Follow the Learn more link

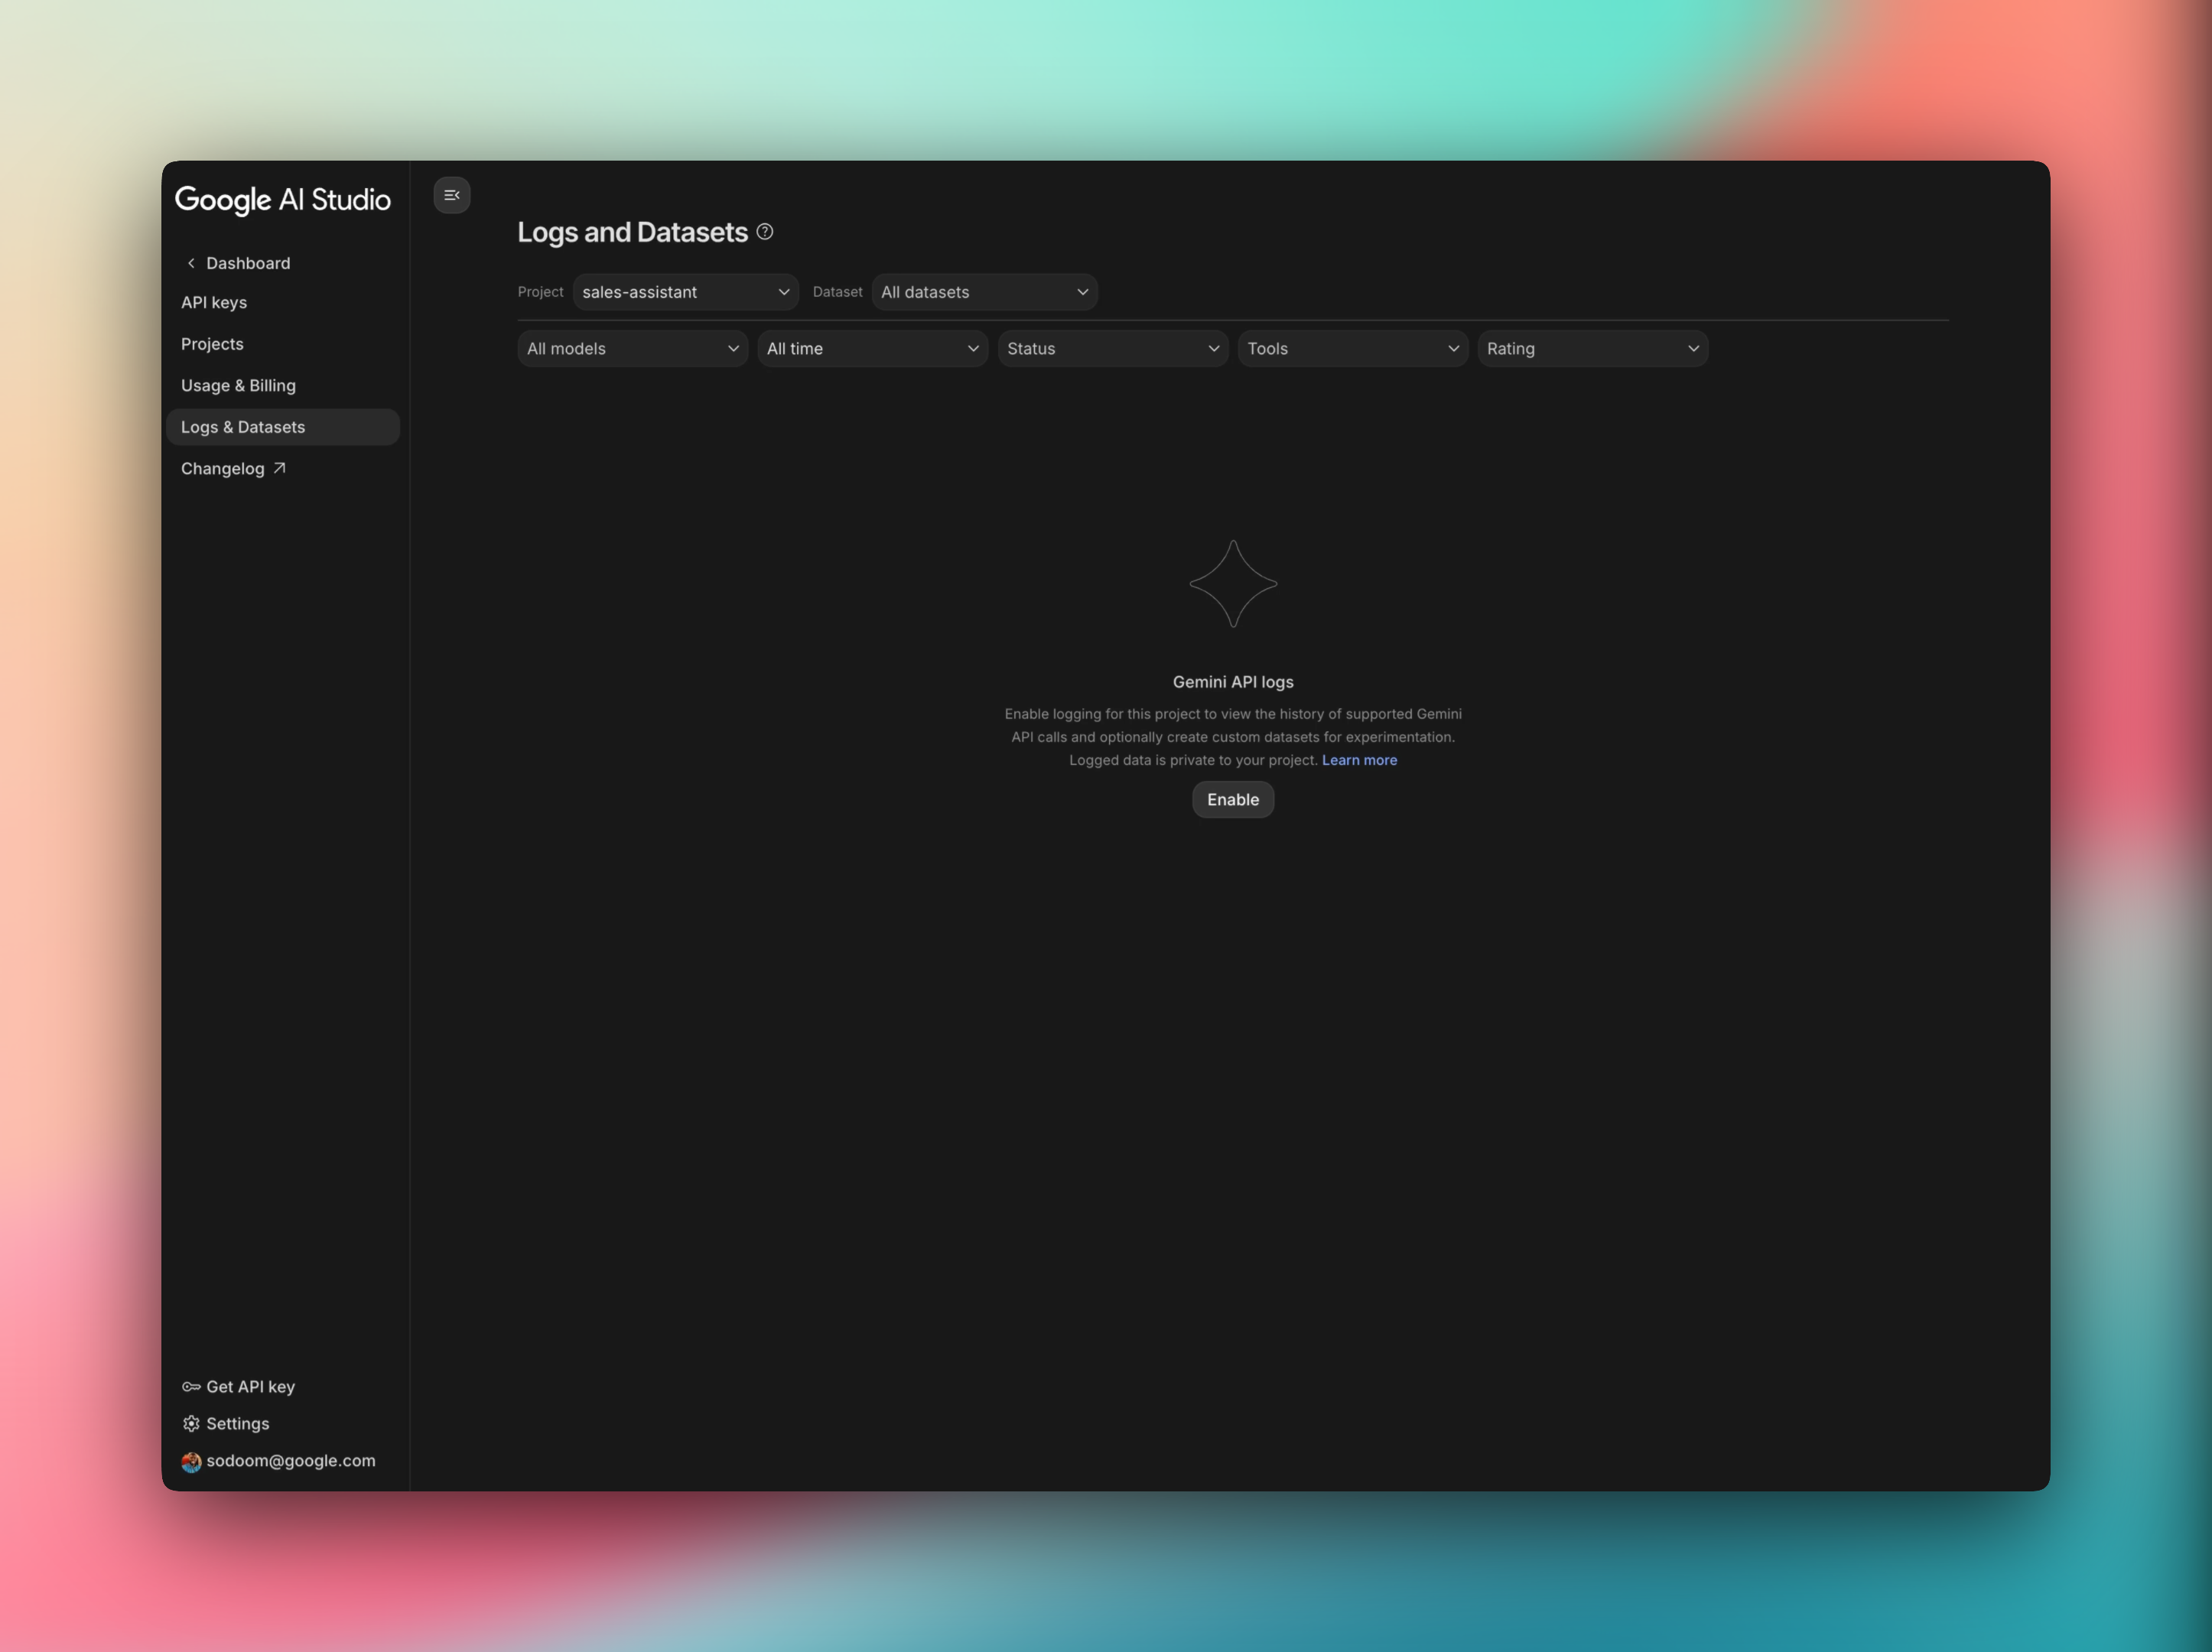[x=1359, y=760]
